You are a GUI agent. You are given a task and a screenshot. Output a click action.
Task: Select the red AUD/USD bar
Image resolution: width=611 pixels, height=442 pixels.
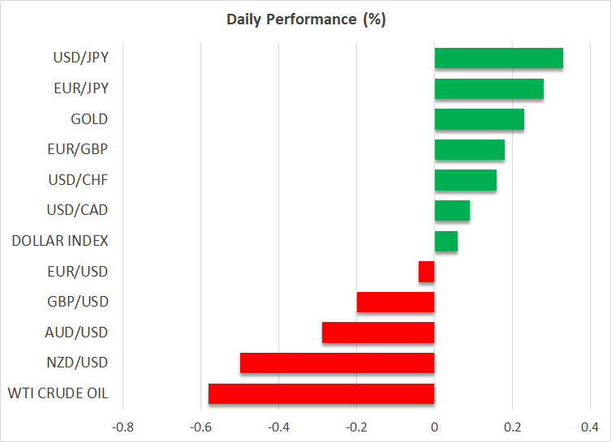[378, 333]
